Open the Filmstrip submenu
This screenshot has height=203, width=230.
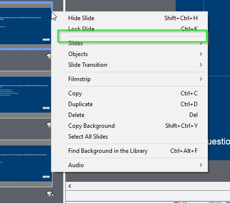point(133,79)
